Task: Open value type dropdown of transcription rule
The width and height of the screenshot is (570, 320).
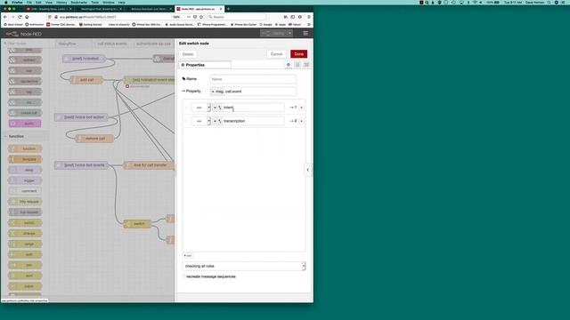Action: point(217,121)
